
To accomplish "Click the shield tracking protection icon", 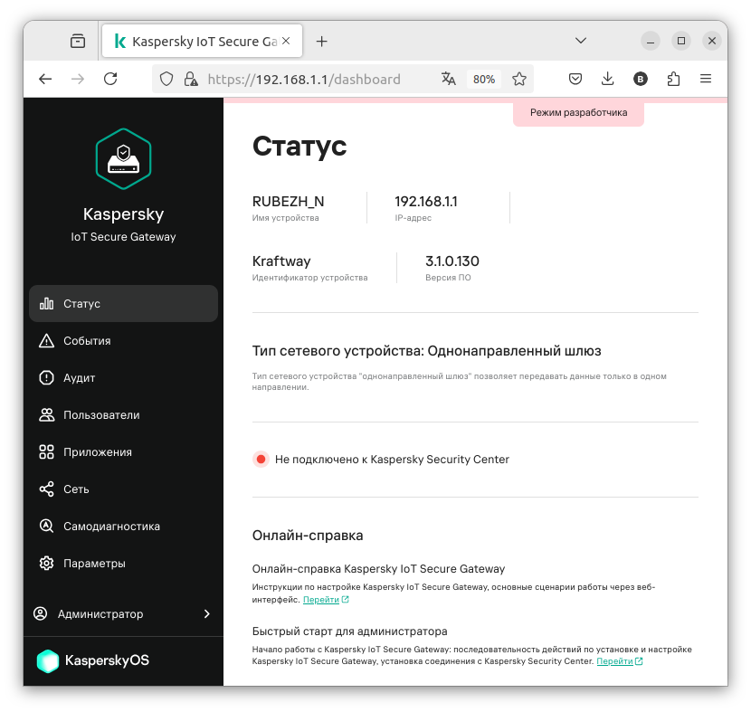I will coord(166,79).
